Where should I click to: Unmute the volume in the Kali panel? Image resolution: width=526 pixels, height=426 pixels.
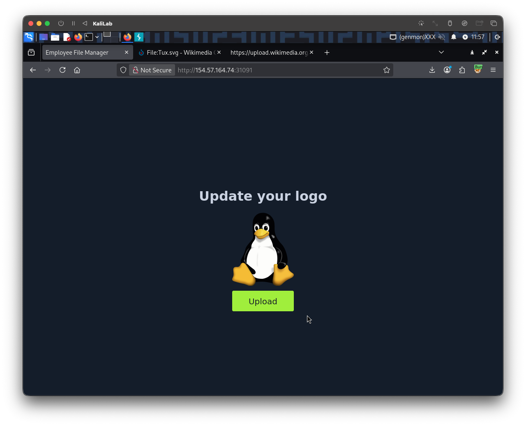(442, 37)
